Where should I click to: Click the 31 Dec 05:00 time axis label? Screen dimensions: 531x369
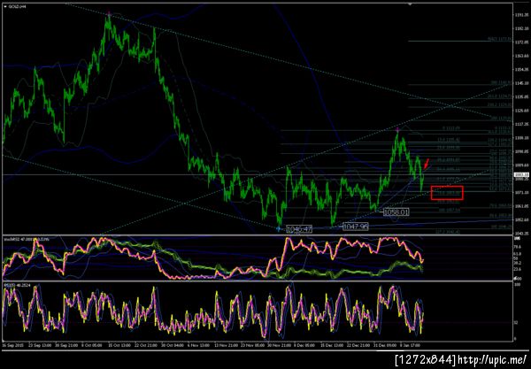(385, 345)
